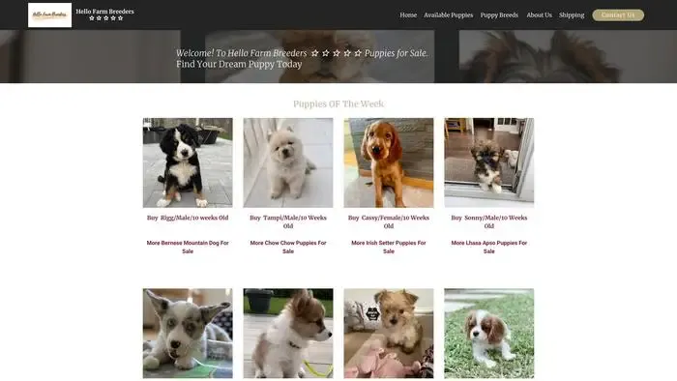677x381 pixels.
Task: Open the small tan puppy with pink toy photo
Action: click(x=389, y=334)
